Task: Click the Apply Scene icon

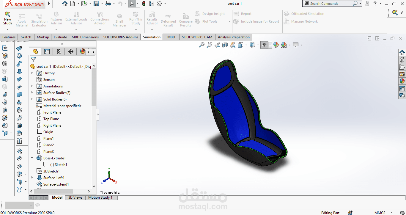Action: click(284, 45)
